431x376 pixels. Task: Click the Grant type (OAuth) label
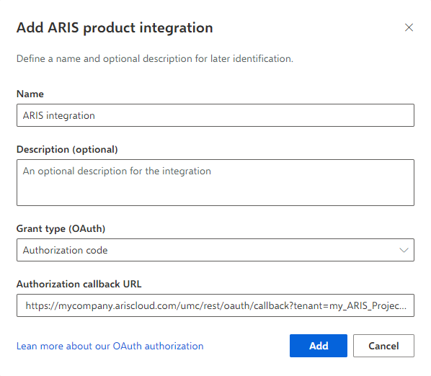point(61,229)
